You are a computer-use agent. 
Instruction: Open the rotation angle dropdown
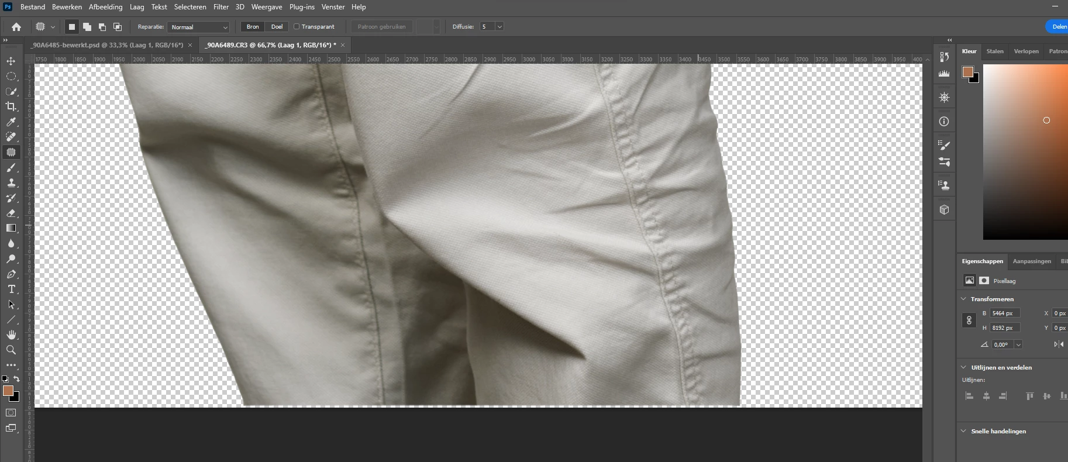(x=1018, y=345)
